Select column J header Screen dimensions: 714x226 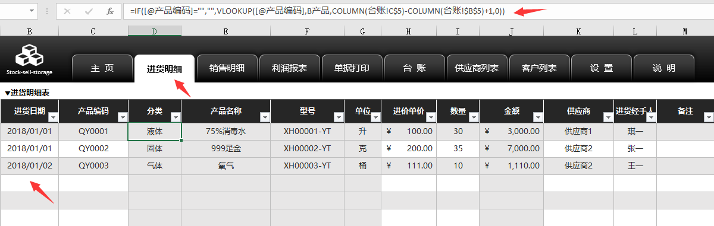pyautogui.click(x=511, y=31)
